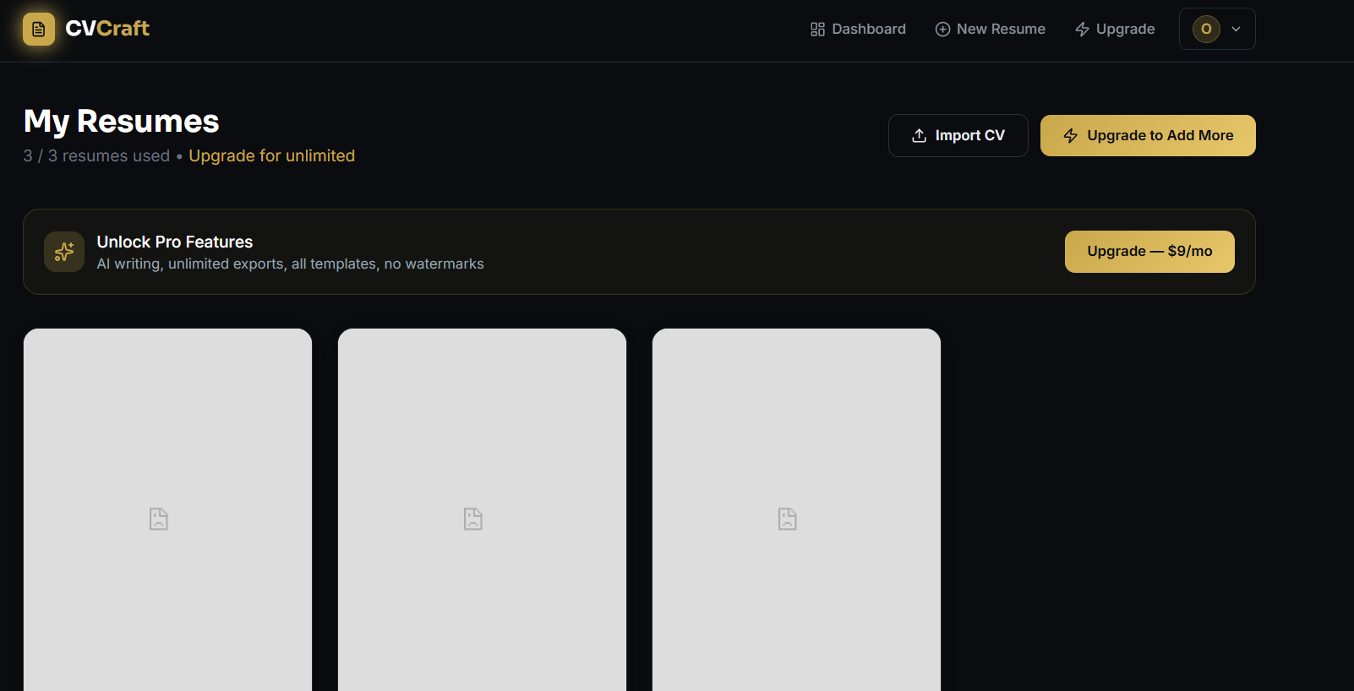Click the Upgrade — $9/mo button
Viewport: 1354px width, 691px height.
coord(1149,252)
